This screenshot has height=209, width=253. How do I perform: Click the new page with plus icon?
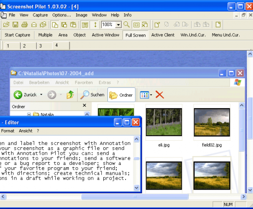157,25
